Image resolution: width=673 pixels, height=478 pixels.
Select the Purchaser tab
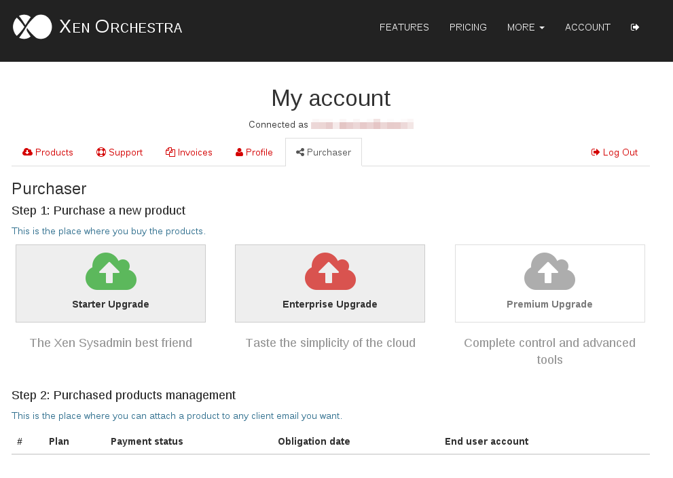(x=324, y=152)
